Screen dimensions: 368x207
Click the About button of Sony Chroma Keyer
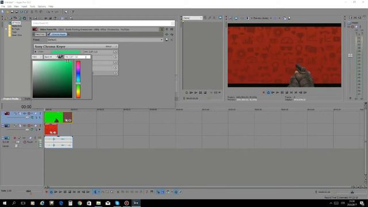(x=109, y=47)
